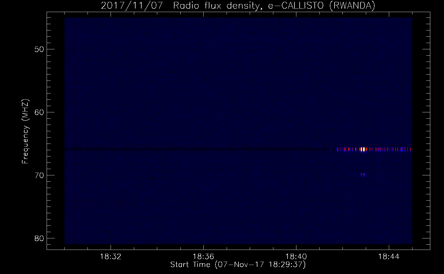444x274 pixels.
Task: Click the 'Start Time (07-Nov-17 18:29:37)' label
Action: (x=238, y=265)
